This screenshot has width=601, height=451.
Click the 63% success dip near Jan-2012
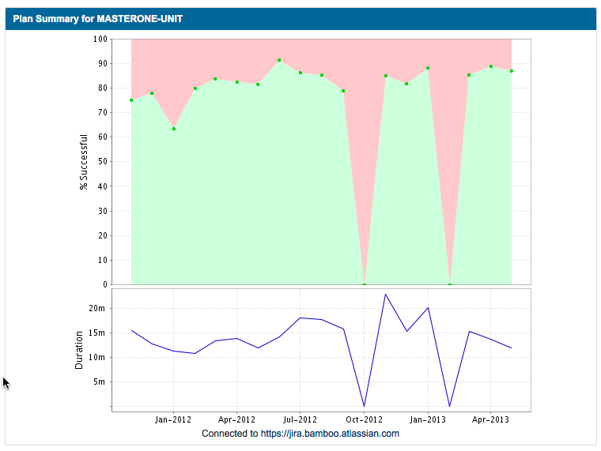point(174,129)
